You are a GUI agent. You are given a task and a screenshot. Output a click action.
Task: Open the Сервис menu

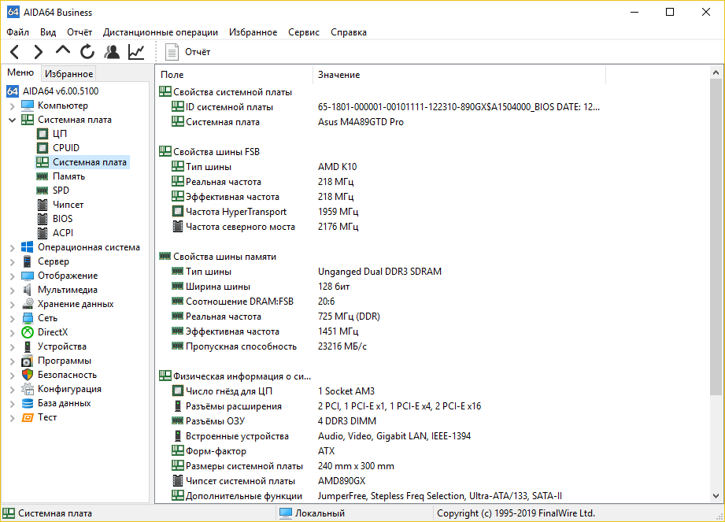pyautogui.click(x=304, y=32)
